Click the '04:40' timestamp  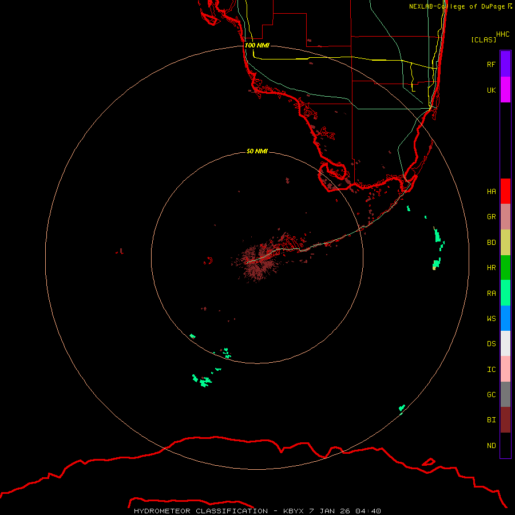[368, 511]
